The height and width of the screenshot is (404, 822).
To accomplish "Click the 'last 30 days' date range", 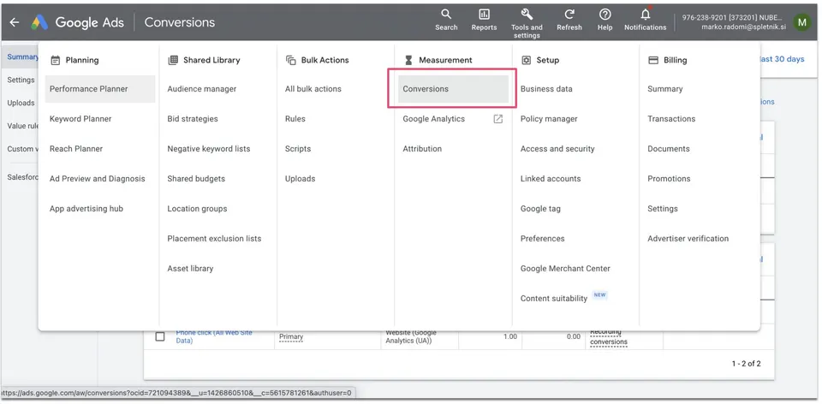I will tap(782, 59).
